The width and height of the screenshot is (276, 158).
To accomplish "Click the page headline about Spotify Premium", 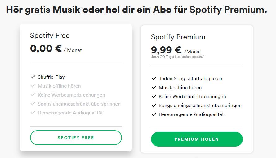I will tap(136, 10).
